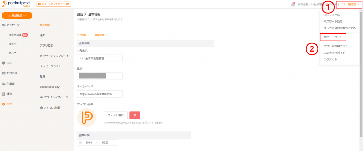The image size is (363, 151).
Task: Open the 通知 settings tab
Action: pyautogui.click(x=43, y=35)
